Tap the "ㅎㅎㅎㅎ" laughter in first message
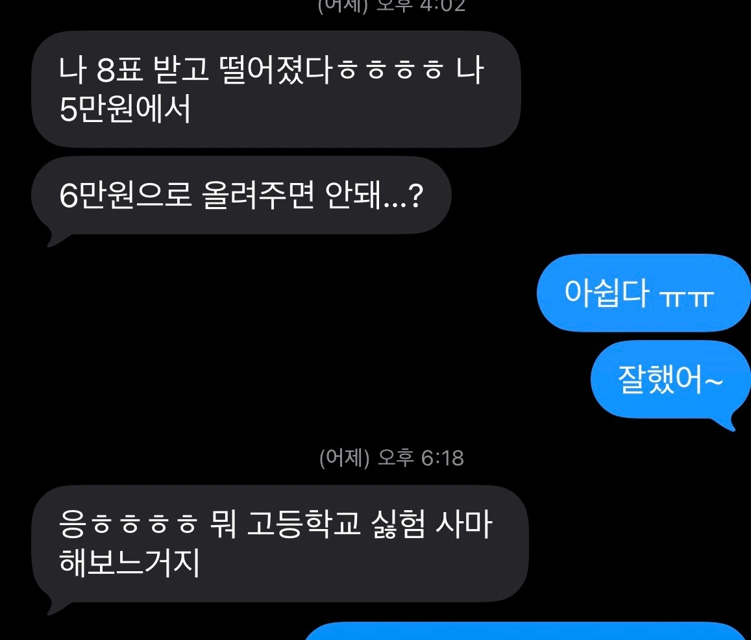Viewport: 751px width, 640px height. 390,71
